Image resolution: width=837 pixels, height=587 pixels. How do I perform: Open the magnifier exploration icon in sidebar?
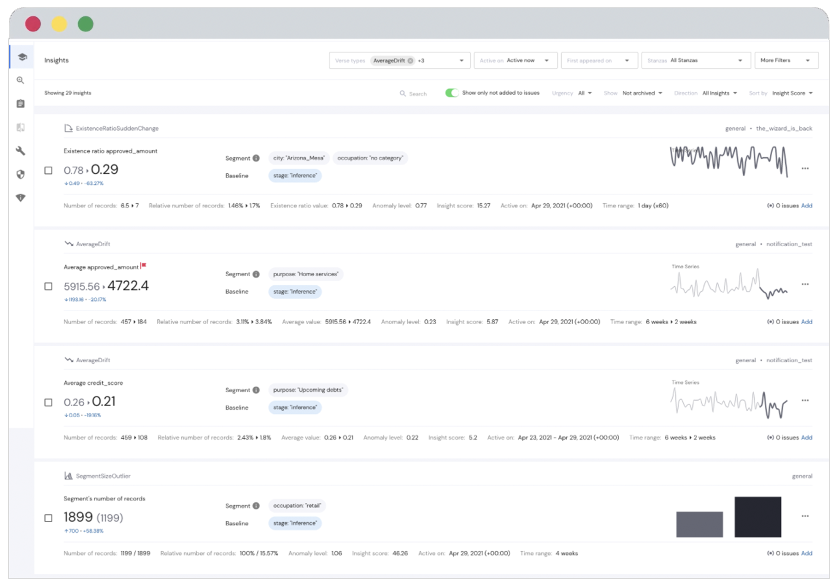click(x=20, y=80)
